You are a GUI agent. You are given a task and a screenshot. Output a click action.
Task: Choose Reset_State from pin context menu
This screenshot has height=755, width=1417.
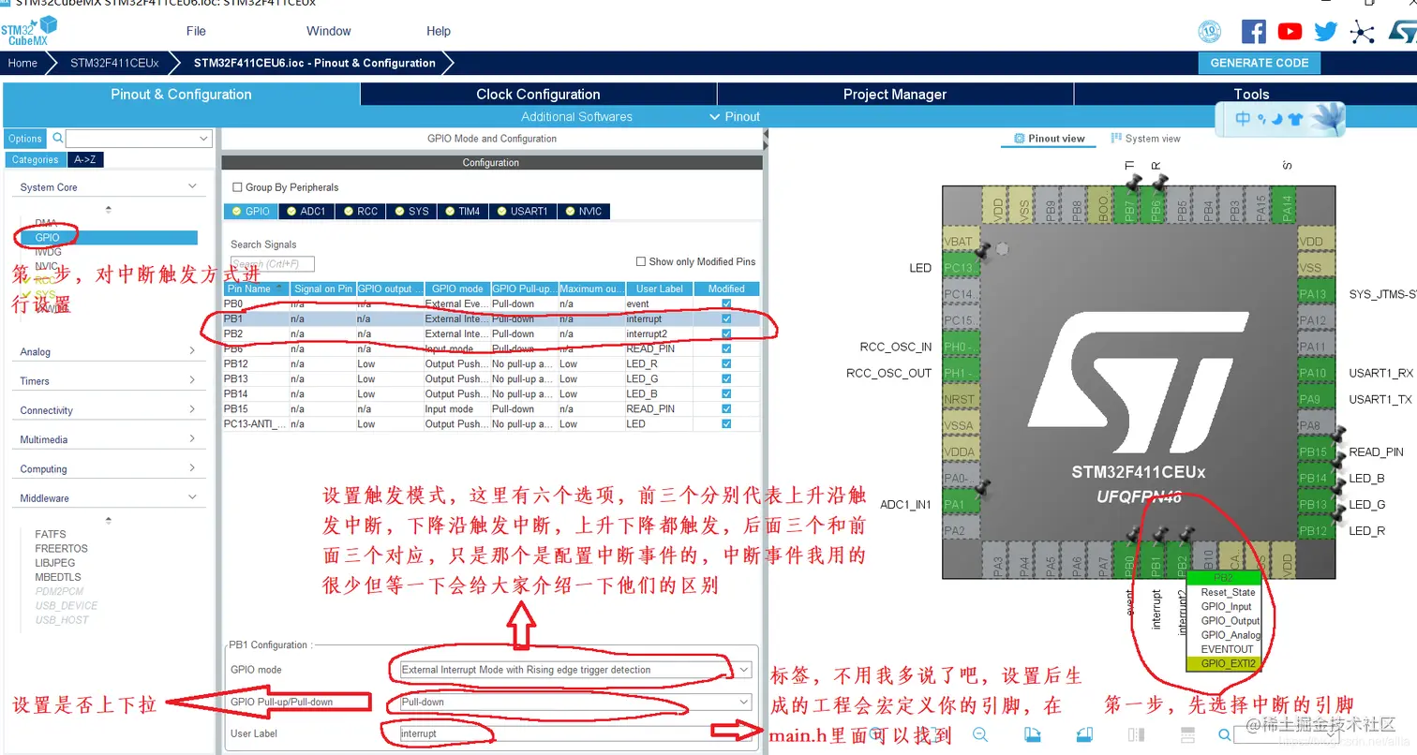pos(1227,592)
